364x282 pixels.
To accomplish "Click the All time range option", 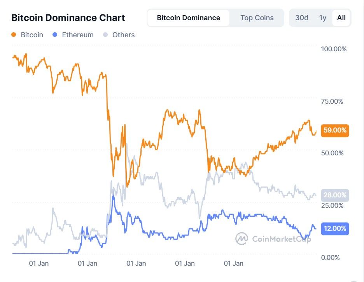I will coord(341,17).
